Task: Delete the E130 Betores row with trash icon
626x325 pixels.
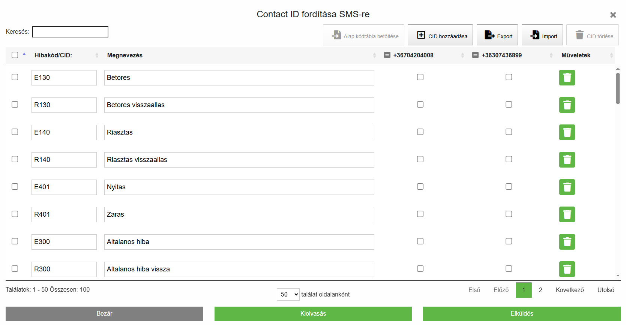Action: [x=567, y=78]
